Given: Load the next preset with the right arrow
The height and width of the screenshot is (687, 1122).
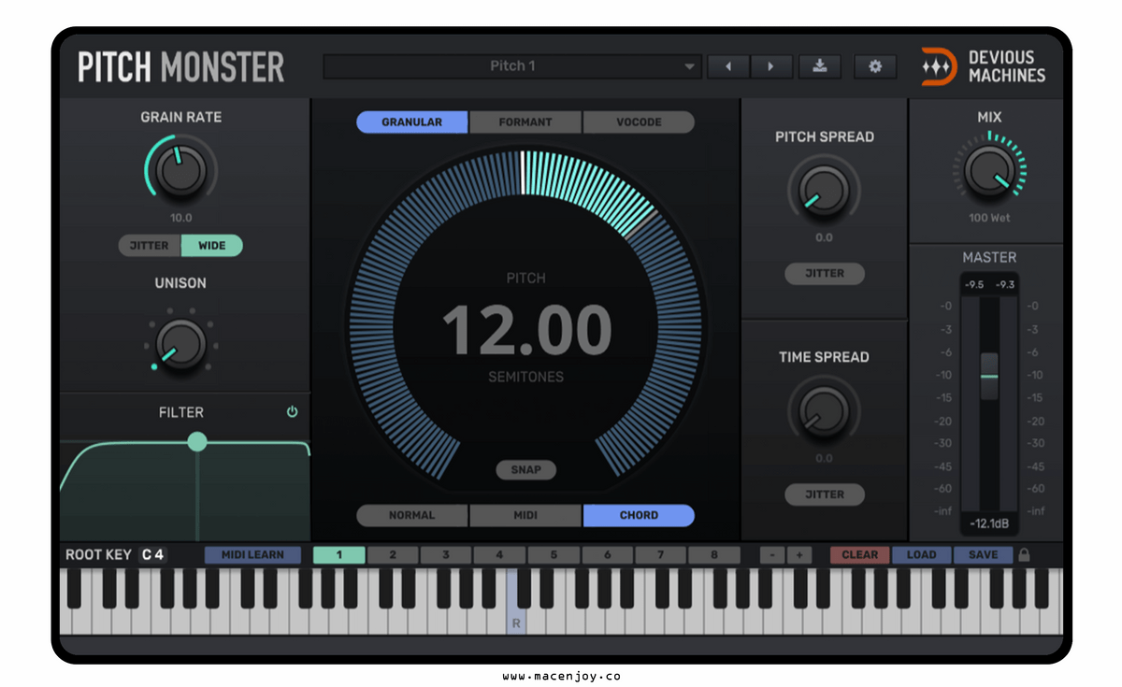Looking at the screenshot, I should coord(770,66).
